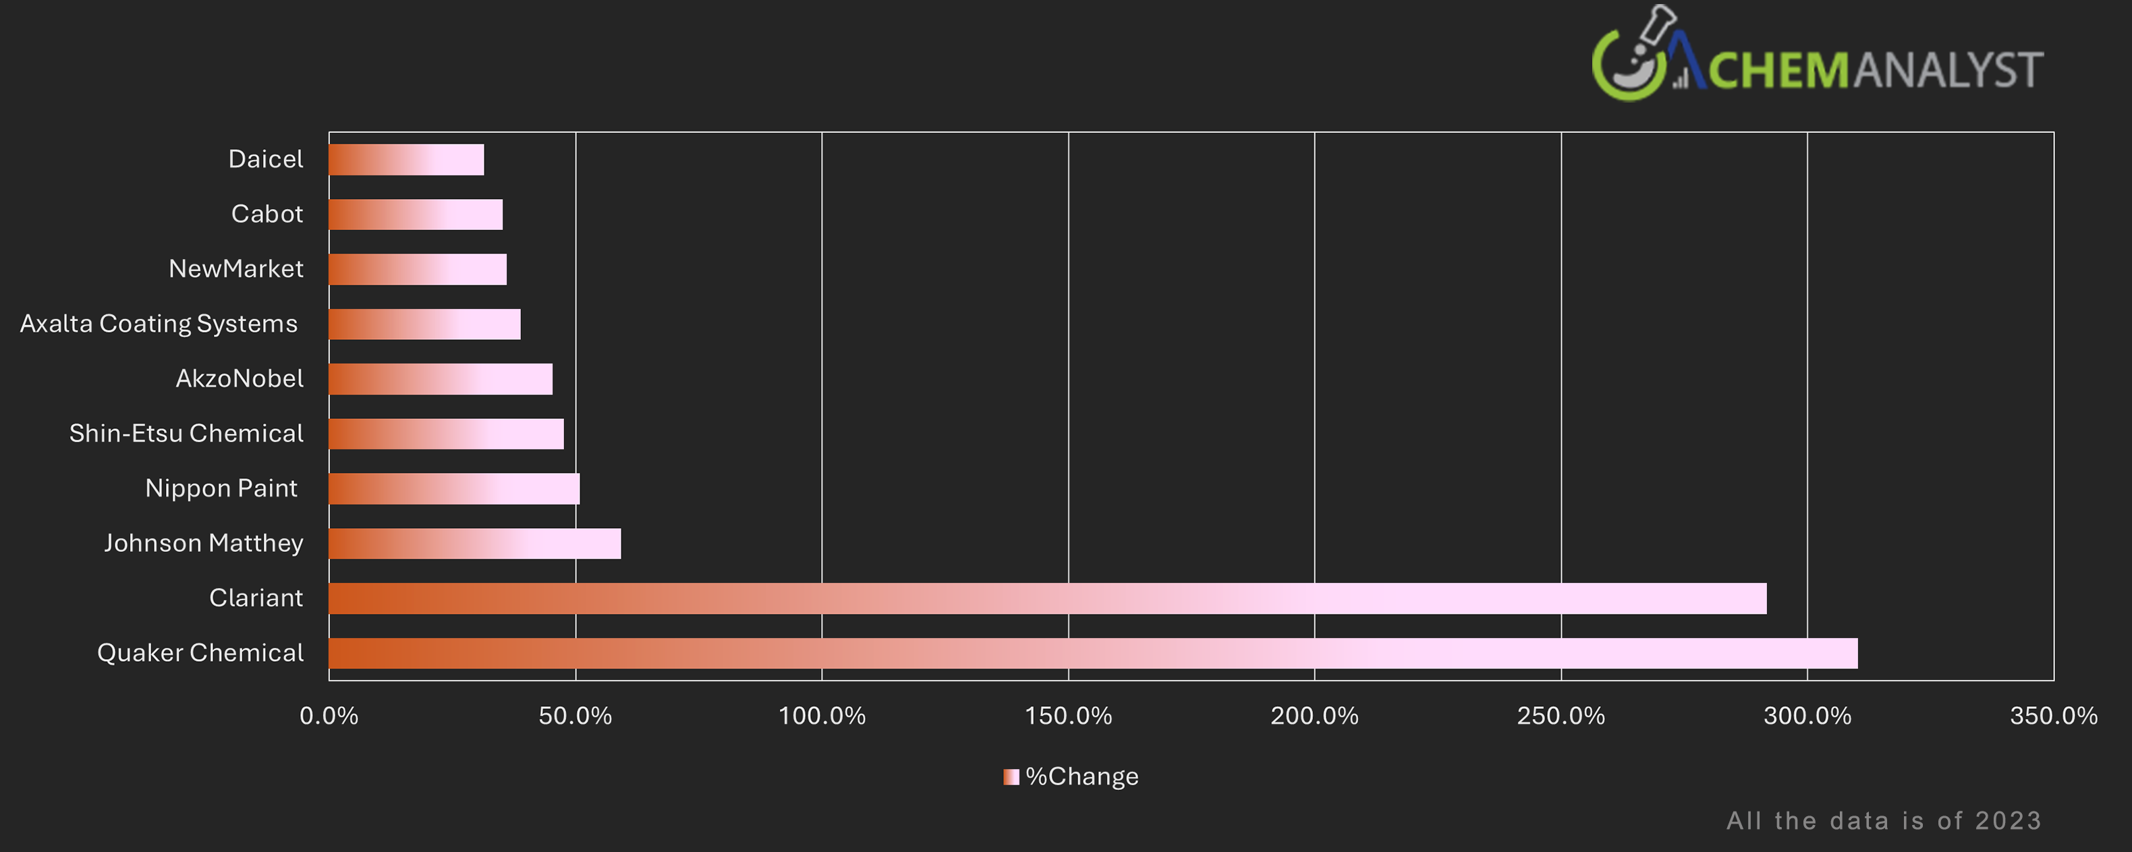2132x852 pixels.
Task: Click the 150.0% axis tick label
Action: pos(1067,716)
